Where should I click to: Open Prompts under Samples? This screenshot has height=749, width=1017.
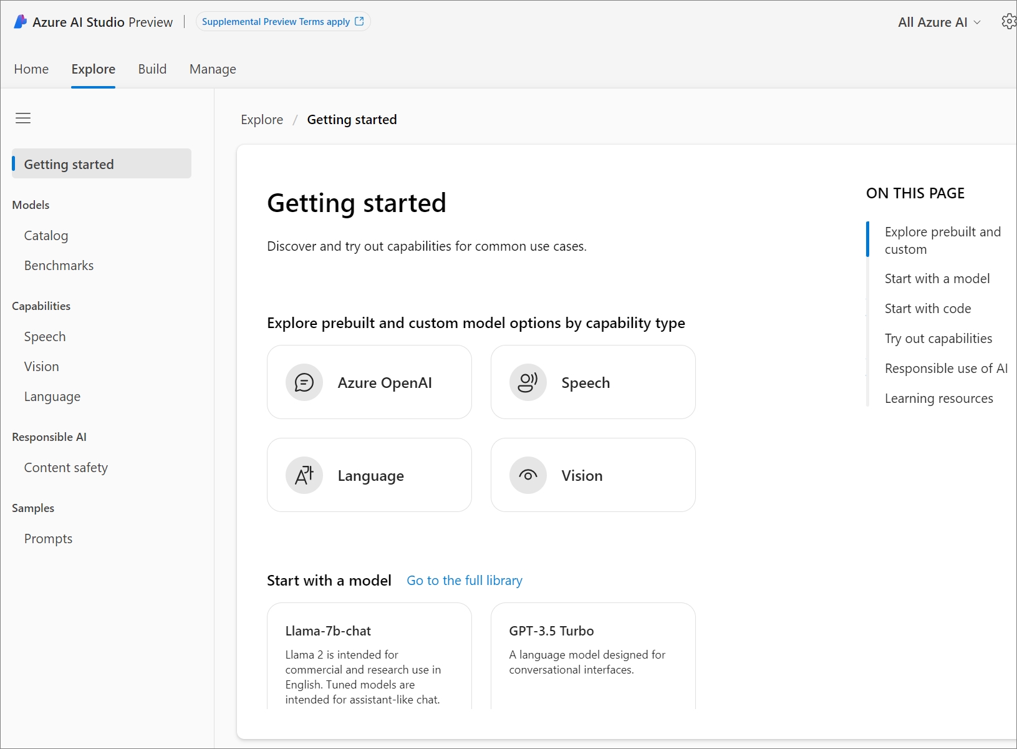tap(48, 539)
